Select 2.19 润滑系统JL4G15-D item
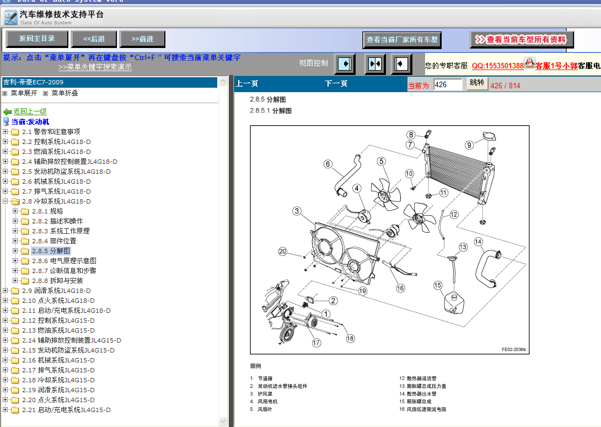Image resolution: width=601 pixels, height=427 pixels. pos(58,390)
